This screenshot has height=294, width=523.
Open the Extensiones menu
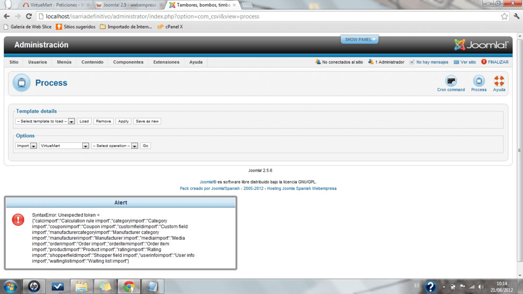coord(166,62)
